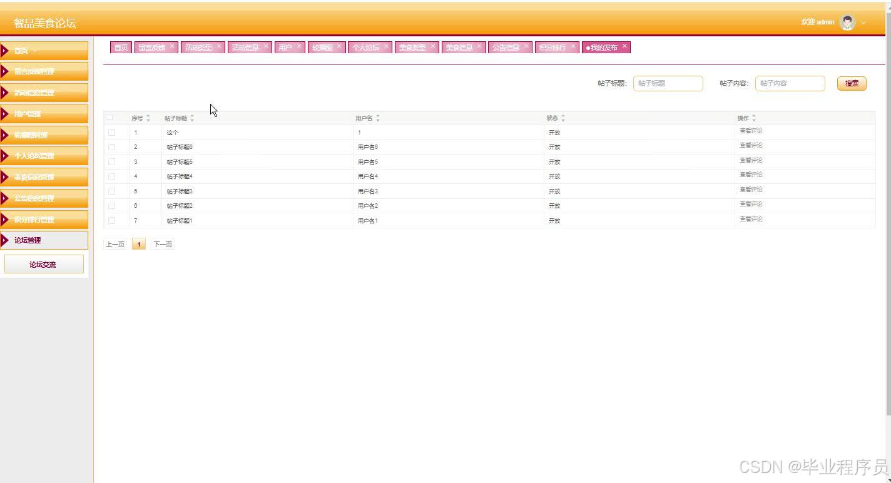Close the 公告信息 tab with its X

(x=526, y=46)
